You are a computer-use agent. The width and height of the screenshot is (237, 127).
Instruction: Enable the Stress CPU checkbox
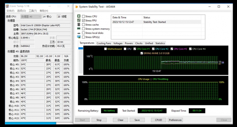coord(83,16)
